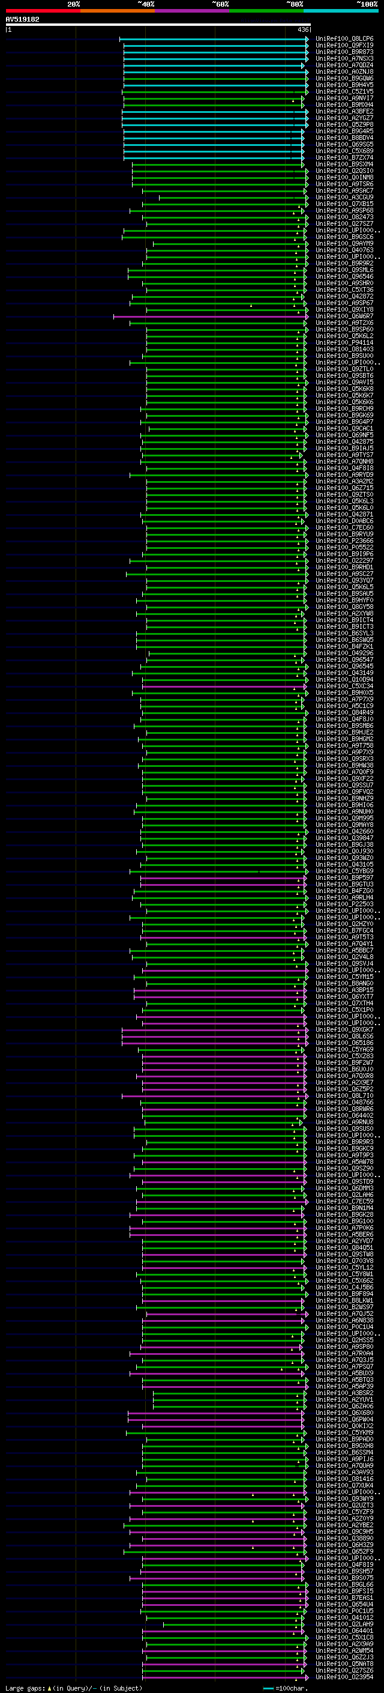The image size is (384, 1693).
Task: Select the UniRef100_P0C1U5 label
Action: 344,1611
